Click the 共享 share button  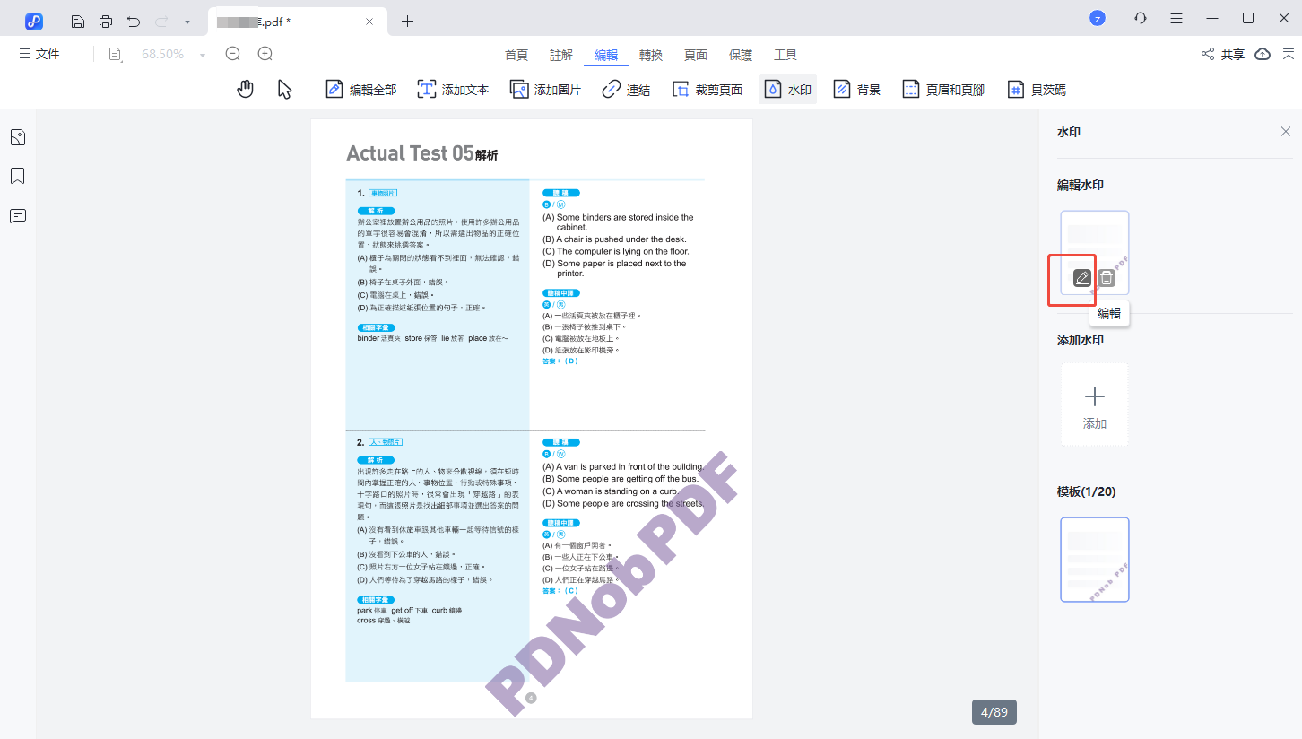[x=1223, y=55]
